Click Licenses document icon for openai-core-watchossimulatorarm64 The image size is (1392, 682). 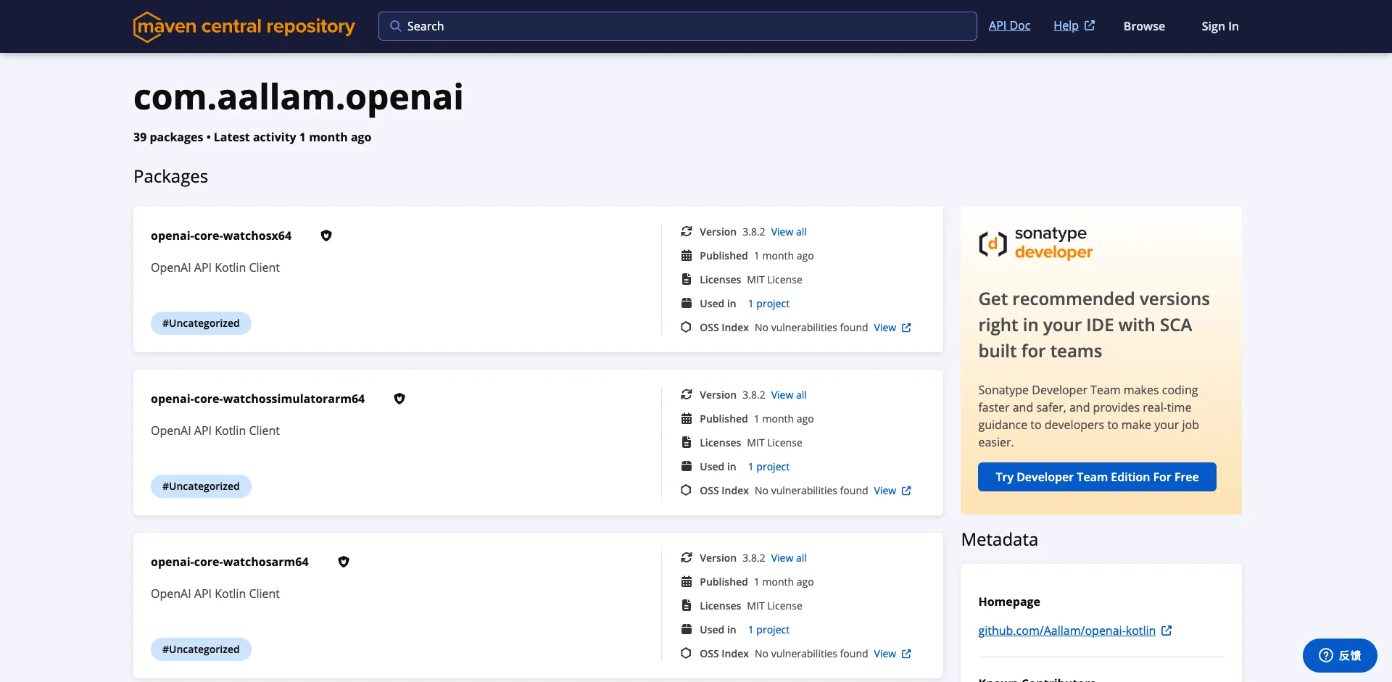point(686,443)
